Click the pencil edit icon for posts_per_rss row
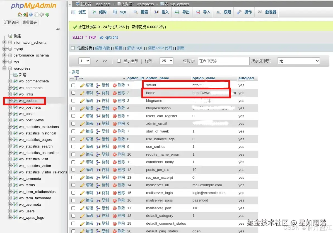333x233 pixels. pos(82,170)
